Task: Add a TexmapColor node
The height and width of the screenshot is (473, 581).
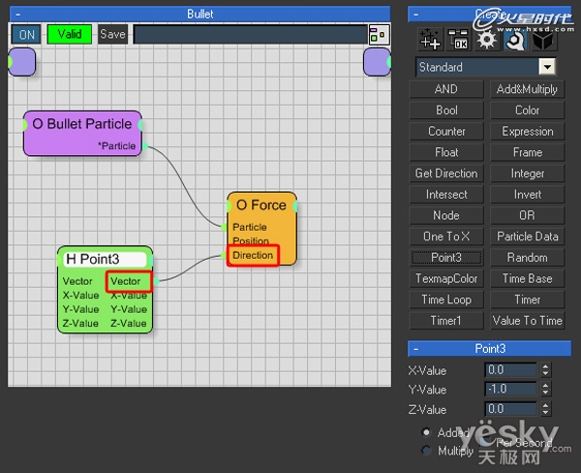Action: point(446,278)
